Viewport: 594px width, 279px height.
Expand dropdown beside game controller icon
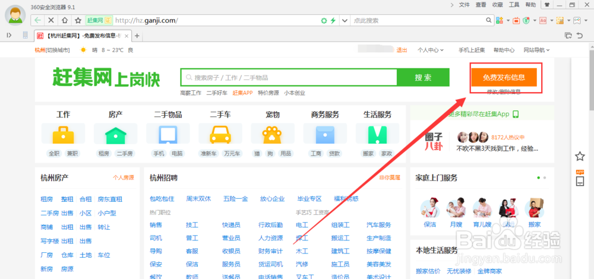[x=585, y=20]
